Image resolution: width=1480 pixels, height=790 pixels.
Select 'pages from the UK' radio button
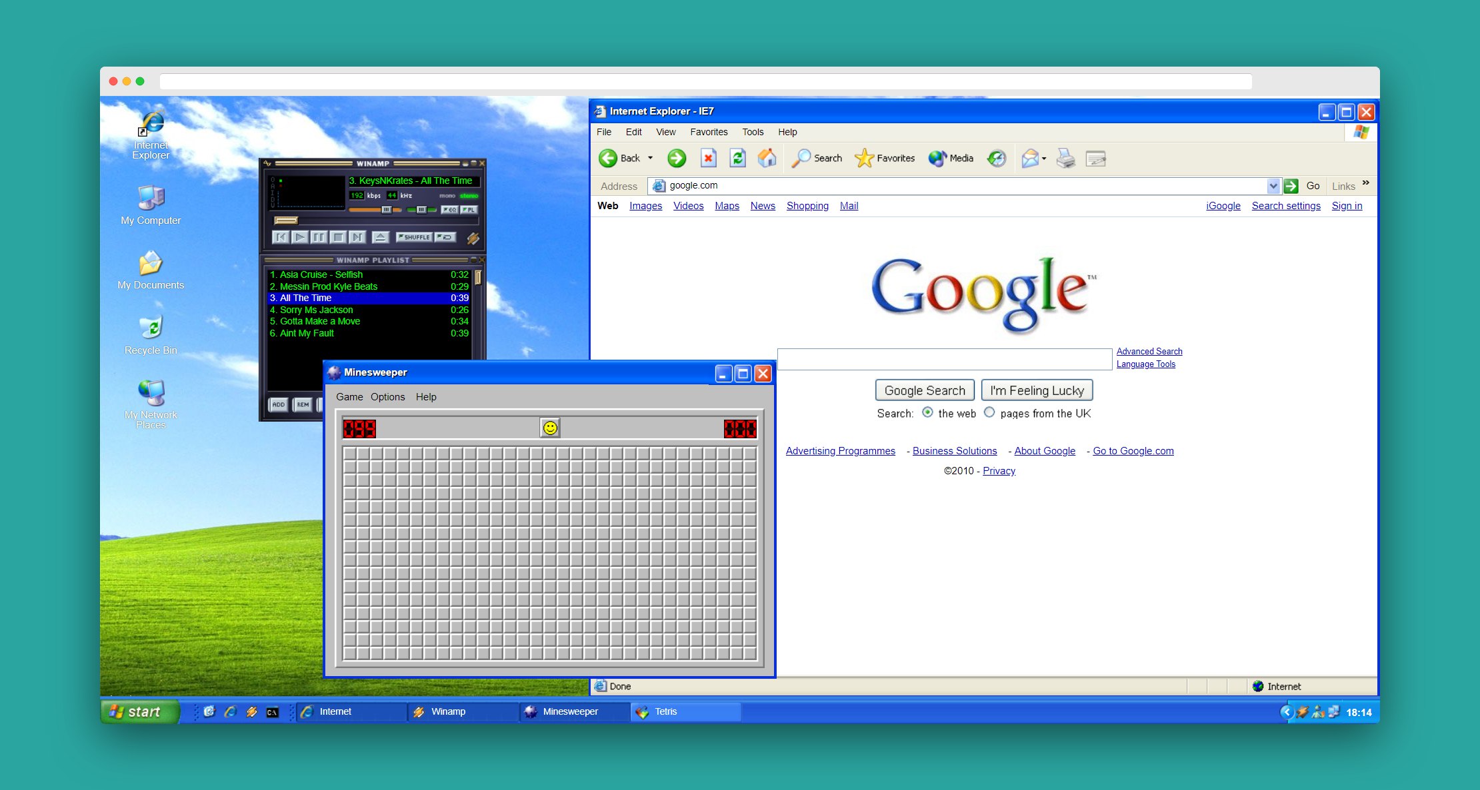click(x=989, y=412)
